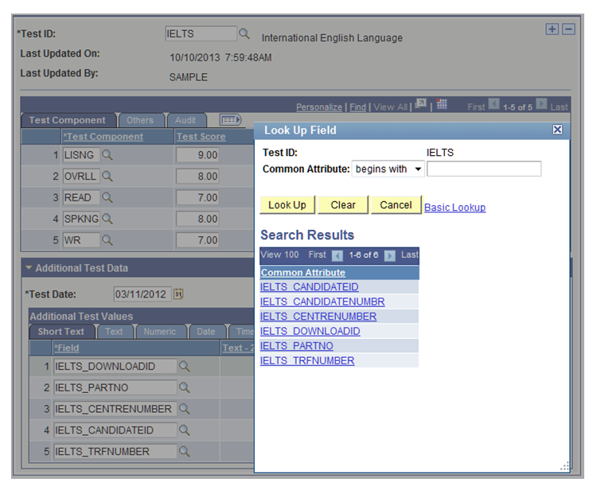Click View 100 in search results bar
Image resolution: width=593 pixels, height=486 pixels.
pos(279,255)
